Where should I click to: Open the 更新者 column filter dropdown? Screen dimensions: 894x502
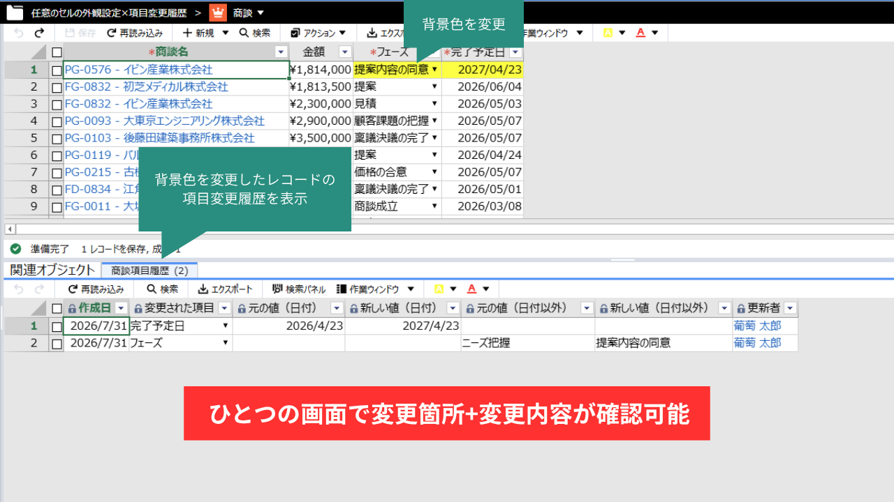[x=790, y=308]
